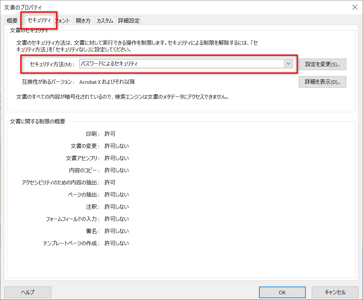
Task: Click the 印刷 permission value 許可
Action: click(110, 134)
